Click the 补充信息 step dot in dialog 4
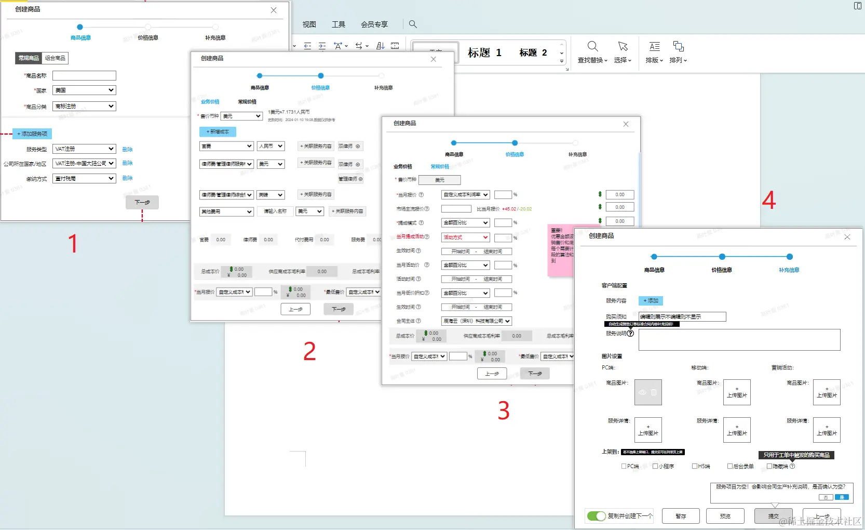Image resolution: width=865 pixels, height=530 pixels. (789, 257)
